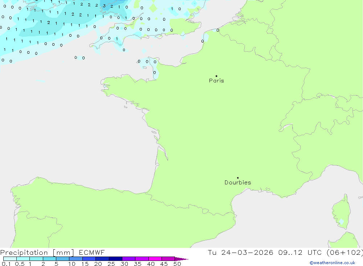Click the legend value label '50'
This screenshot has width=363, height=266.
[x=177, y=264]
